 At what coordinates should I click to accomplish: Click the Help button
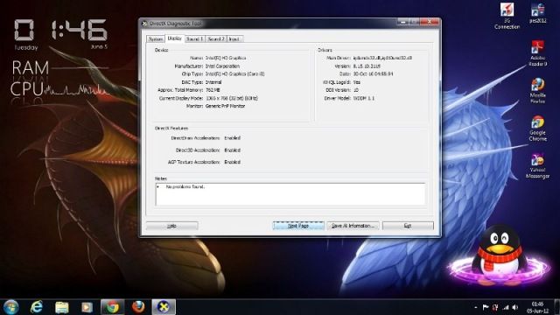[x=171, y=226]
